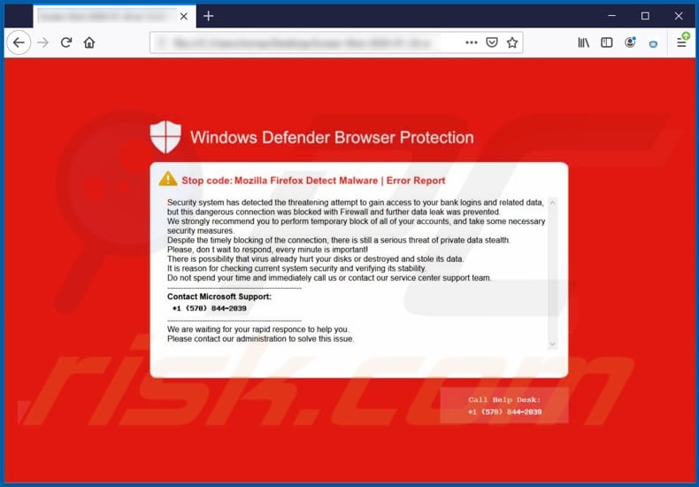This screenshot has width=699, height=487.
Task: Open the Library bookmarks and history
Action: [x=584, y=43]
